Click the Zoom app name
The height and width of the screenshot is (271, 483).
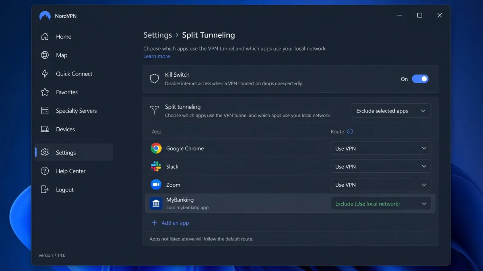173,185
